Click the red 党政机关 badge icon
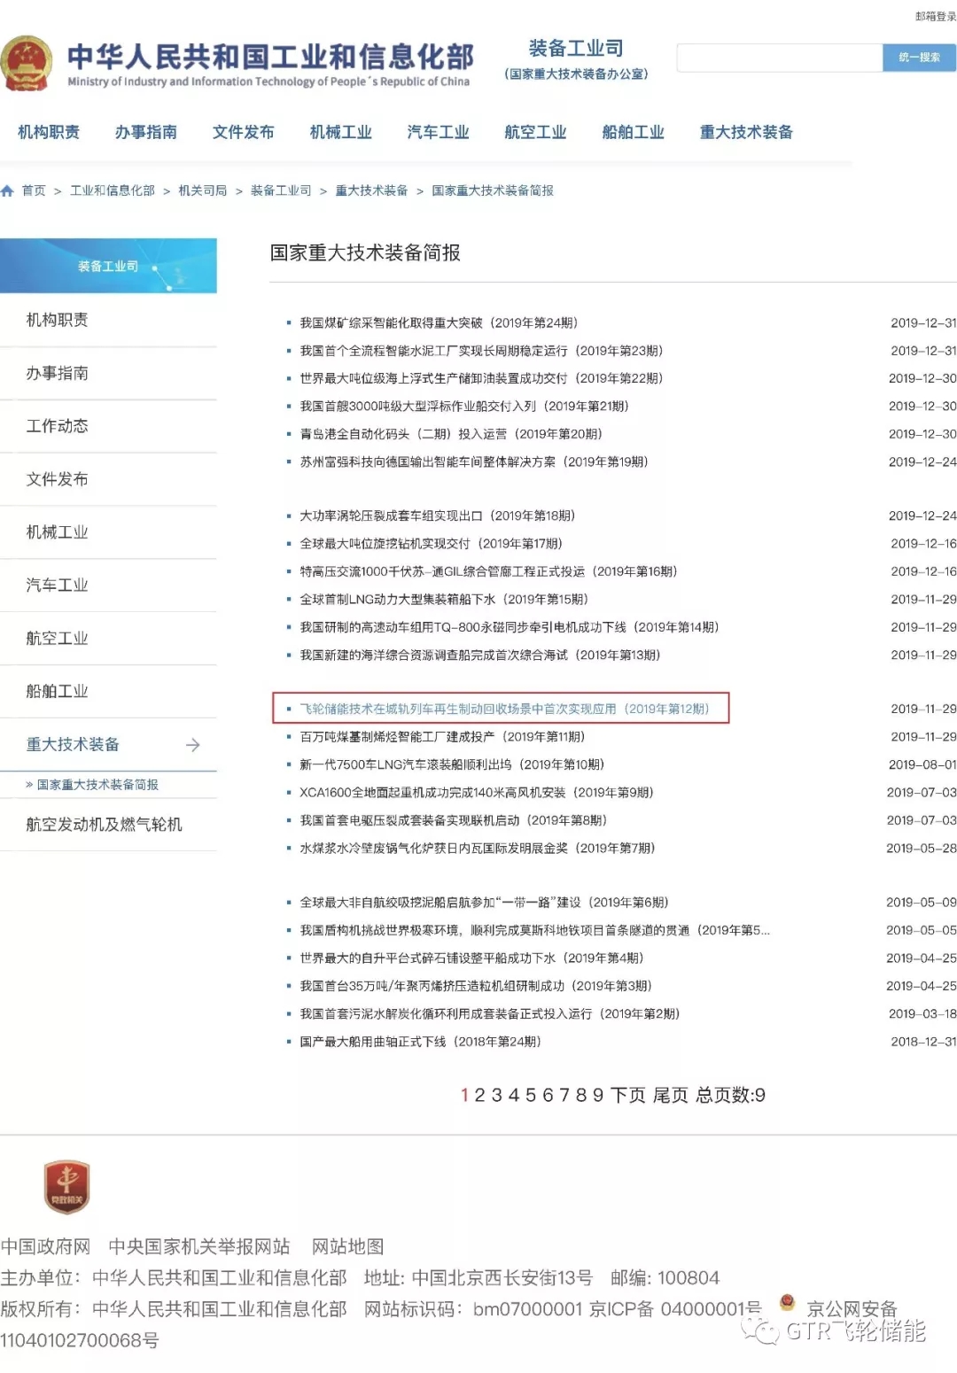The width and height of the screenshot is (957, 1373). coord(67,1187)
